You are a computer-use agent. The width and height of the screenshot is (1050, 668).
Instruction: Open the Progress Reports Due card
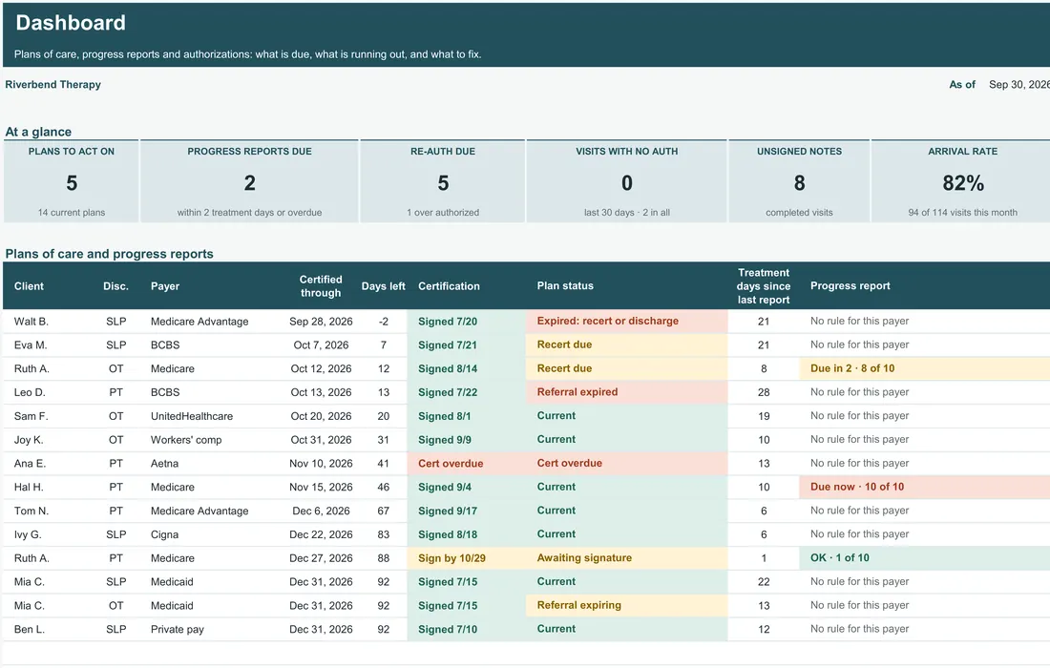point(249,181)
